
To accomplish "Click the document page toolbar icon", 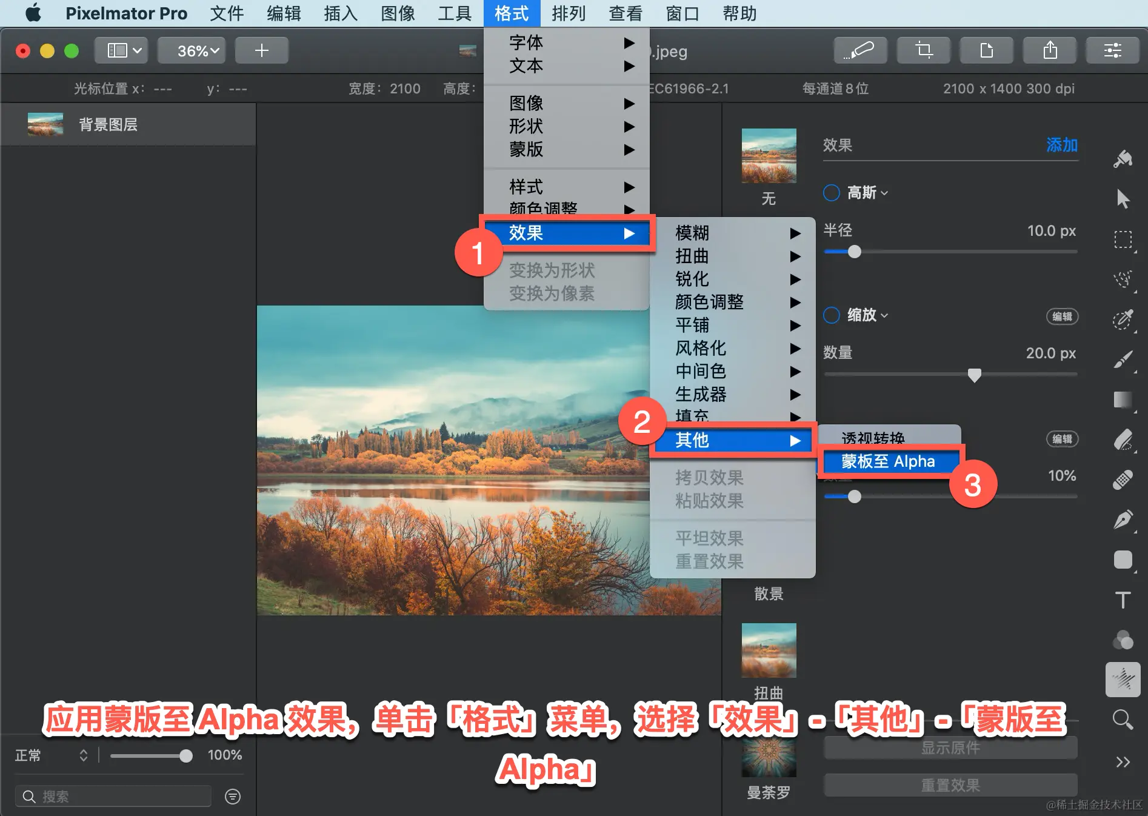I will coord(986,50).
